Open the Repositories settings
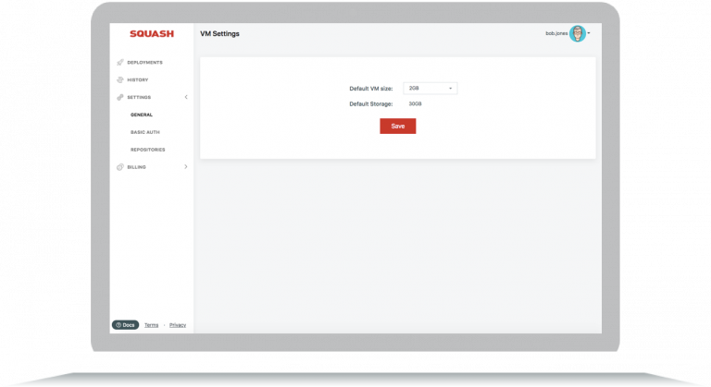 pyautogui.click(x=148, y=150)
